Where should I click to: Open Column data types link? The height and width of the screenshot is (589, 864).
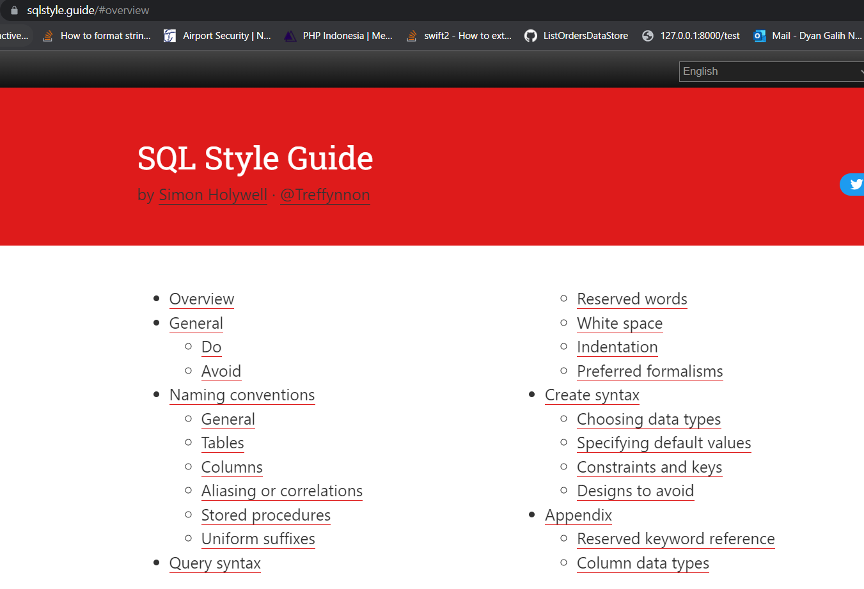pos(643,563)
